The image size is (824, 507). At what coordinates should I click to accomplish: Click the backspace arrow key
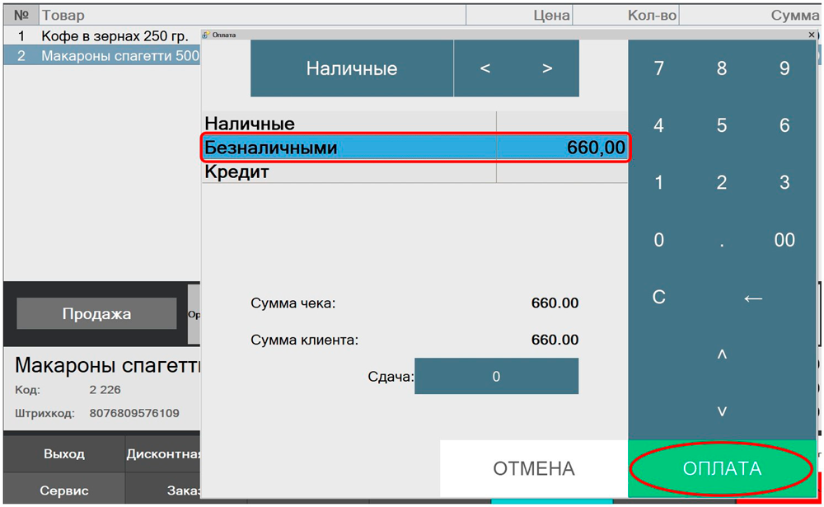click(x=753, y=298)
